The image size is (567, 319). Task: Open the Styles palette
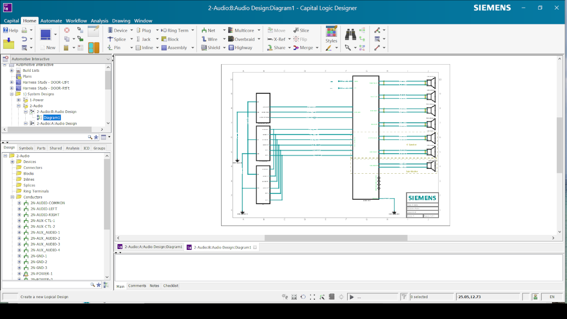coord(331,34)
